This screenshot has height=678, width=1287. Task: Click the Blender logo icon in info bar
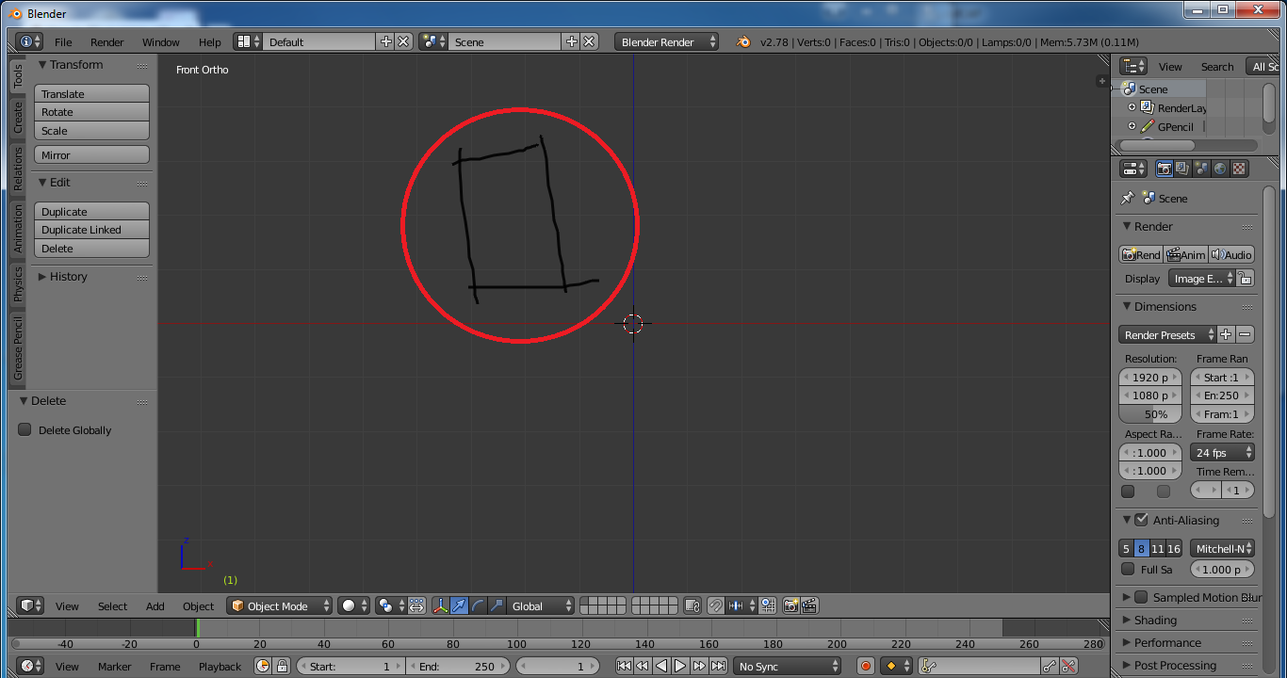743,41
